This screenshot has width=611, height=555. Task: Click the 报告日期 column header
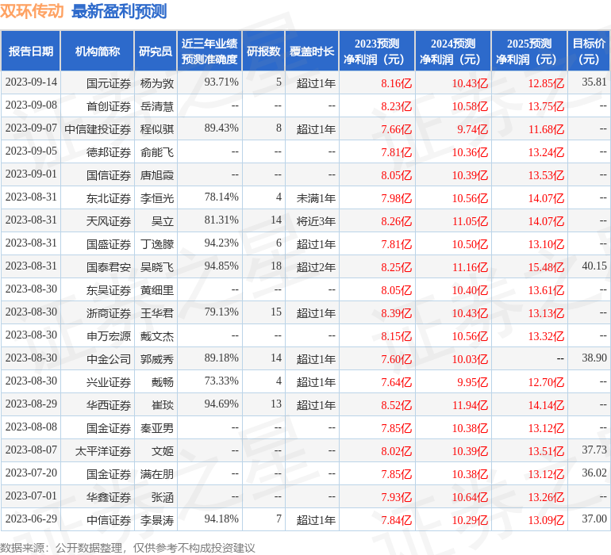(30, 51)
